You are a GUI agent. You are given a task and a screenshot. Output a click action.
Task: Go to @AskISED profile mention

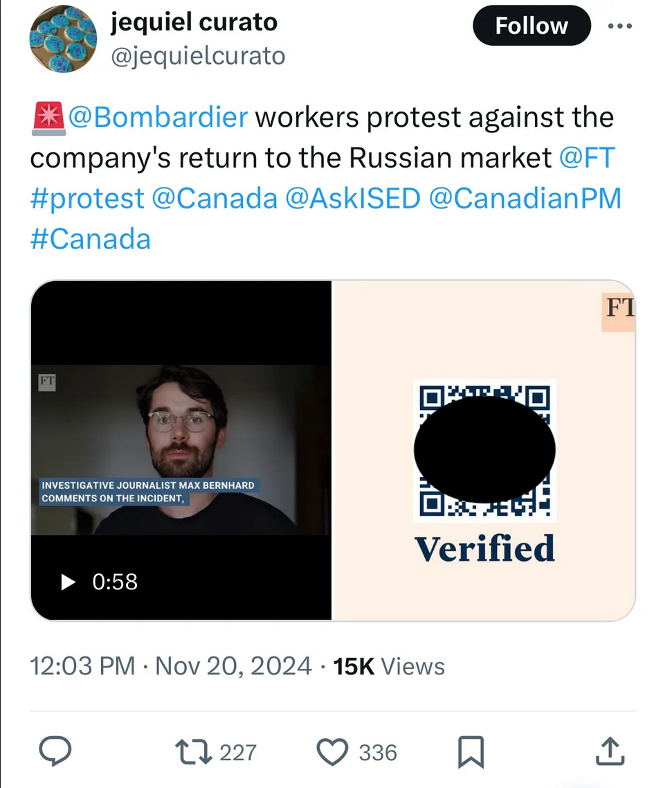coord(353,199)
